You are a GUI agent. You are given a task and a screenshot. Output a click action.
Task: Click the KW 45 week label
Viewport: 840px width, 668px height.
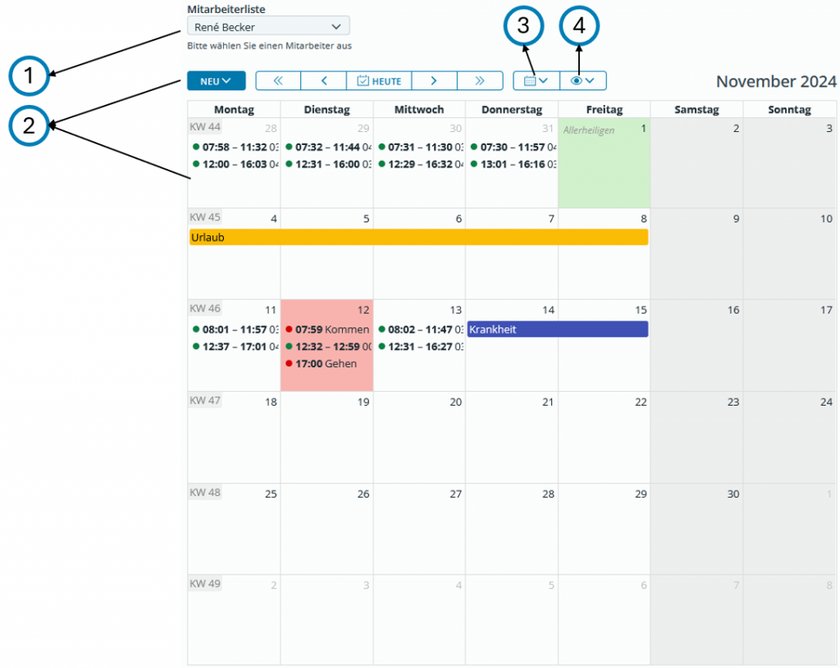point(204,218)
